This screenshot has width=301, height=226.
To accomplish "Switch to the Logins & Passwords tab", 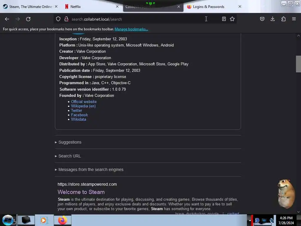I will point(214,7).
